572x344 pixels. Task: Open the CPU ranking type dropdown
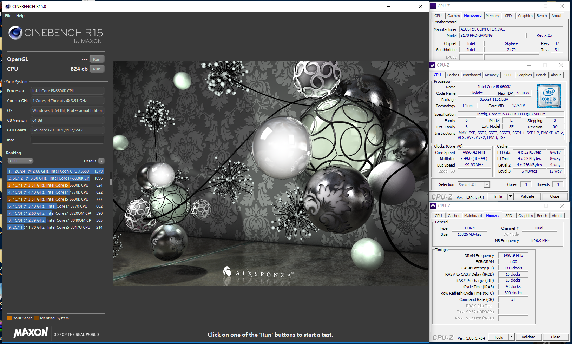(20, 161)
